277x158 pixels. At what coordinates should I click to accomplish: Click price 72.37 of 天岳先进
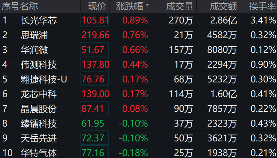coord(93,138)
